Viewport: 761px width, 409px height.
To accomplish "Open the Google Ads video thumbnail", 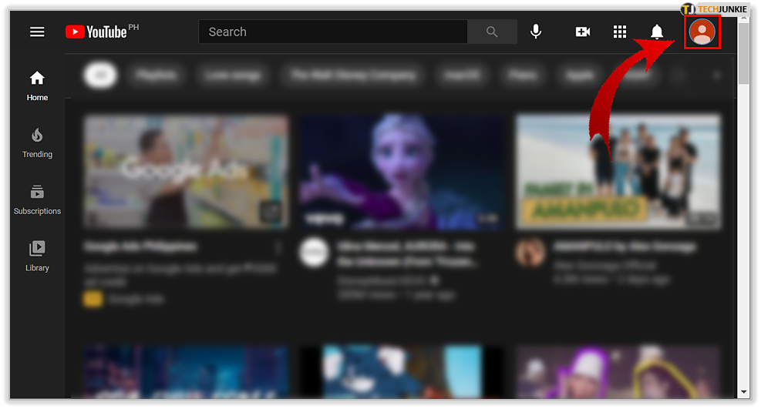I will coord(186,172).
